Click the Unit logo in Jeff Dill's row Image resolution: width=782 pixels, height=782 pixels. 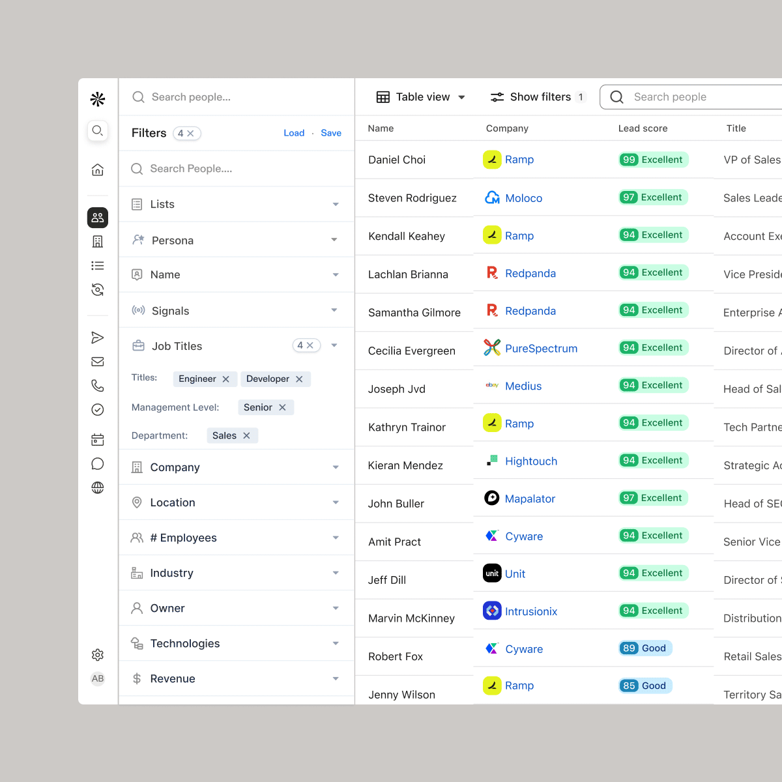click(x=492, y=573)
